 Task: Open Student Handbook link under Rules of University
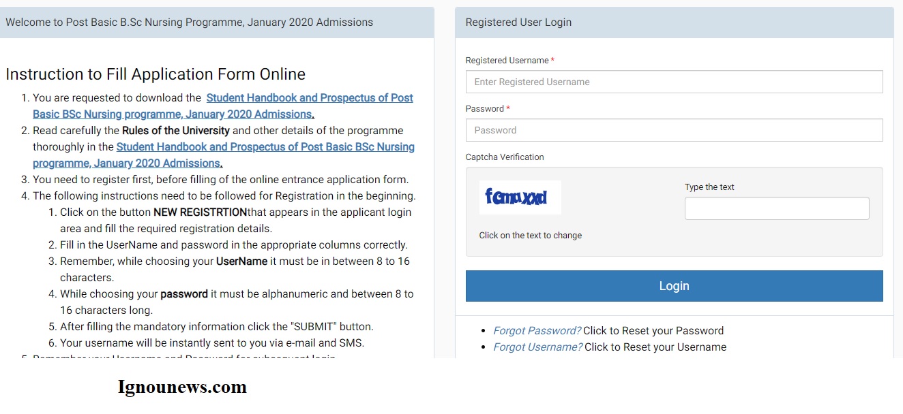(224, 155)
